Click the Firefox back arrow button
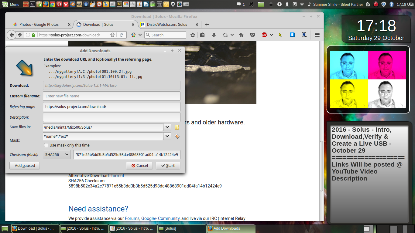The height and width of the screenshot is (233, 415). pos(12,35)
